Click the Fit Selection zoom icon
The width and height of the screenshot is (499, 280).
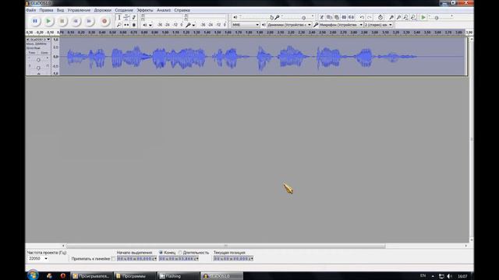[406, 17]
